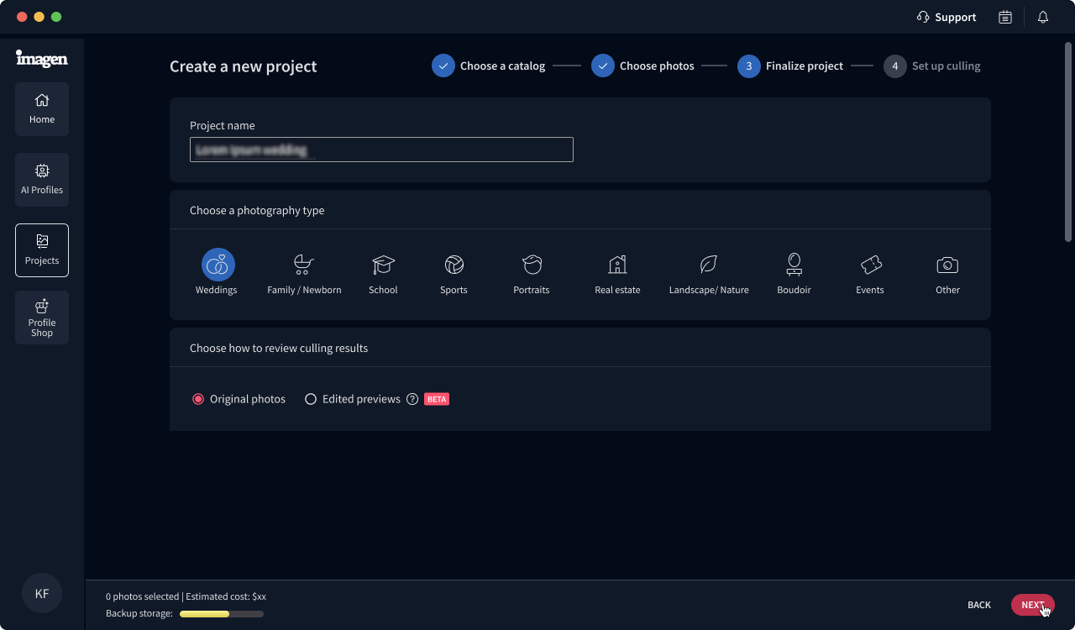Click the NEXT button
Viewport: 1075px width, 630px height.
click(x=1033, y=605)
